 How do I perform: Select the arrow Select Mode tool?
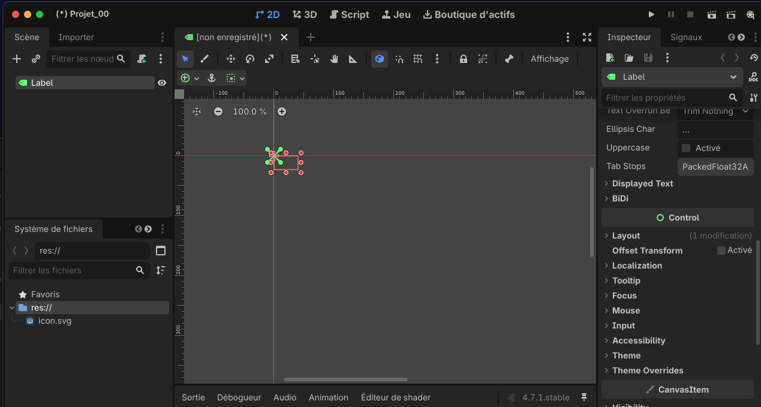click(x=185, y=59)
